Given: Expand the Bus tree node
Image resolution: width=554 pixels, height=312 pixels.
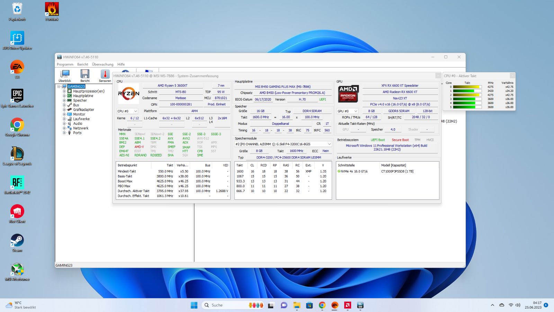Looking at the screenshot, I should [64, 105].
